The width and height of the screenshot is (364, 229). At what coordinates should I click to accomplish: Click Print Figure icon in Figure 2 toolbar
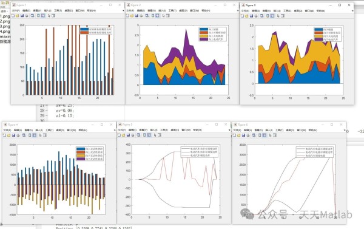click(x=141, y=16)
